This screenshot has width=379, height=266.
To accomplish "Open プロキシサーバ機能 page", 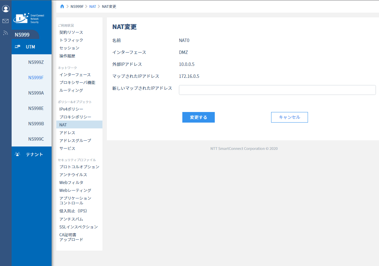I will point(77,82).
